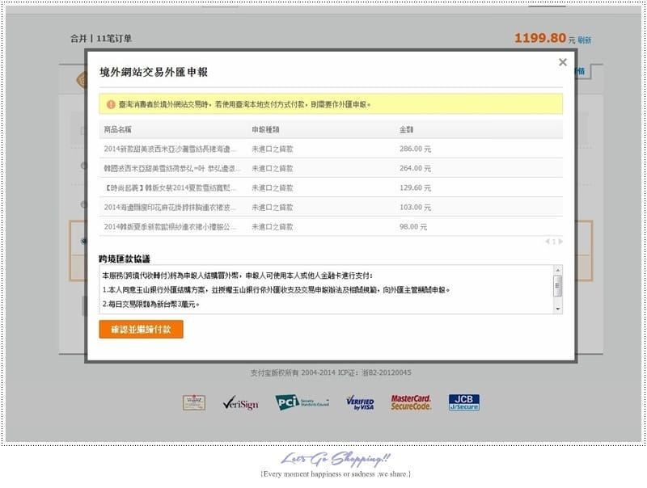647x488 pixels.
Task: Click the orange 確認並繼續付款 button
Action: [x=141, y=329]
